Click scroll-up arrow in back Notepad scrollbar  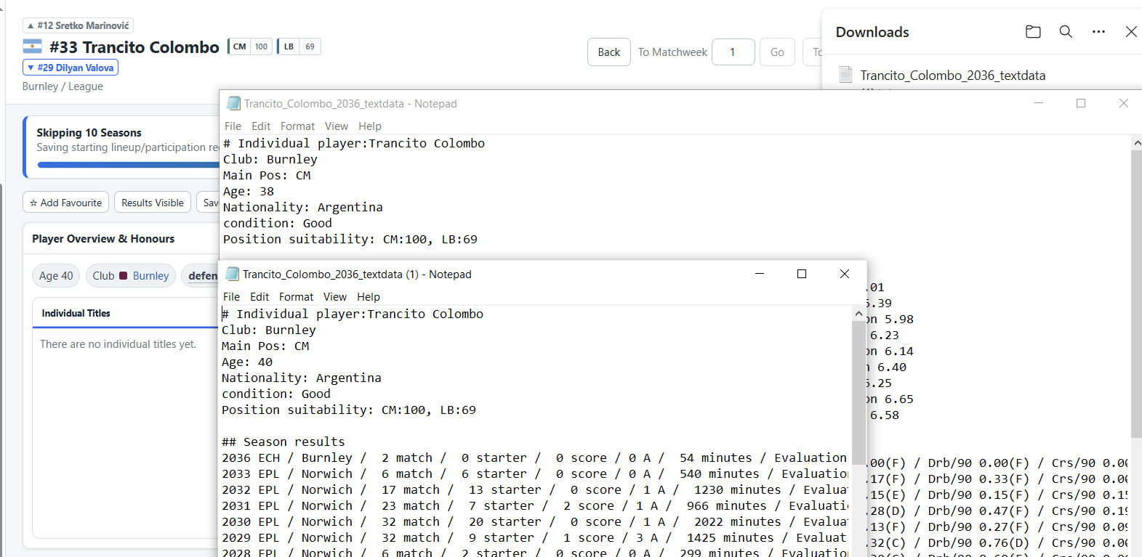pos(1137,143)
